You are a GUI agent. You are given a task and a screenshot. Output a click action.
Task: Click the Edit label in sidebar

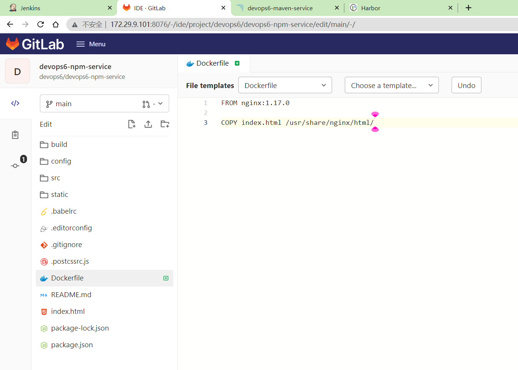(46, 124)
